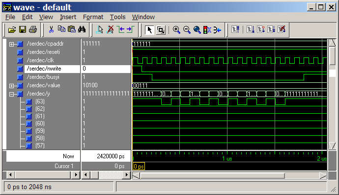Open the Tools menu
Viewport: 339px width, 195px height.
[117, 17]
